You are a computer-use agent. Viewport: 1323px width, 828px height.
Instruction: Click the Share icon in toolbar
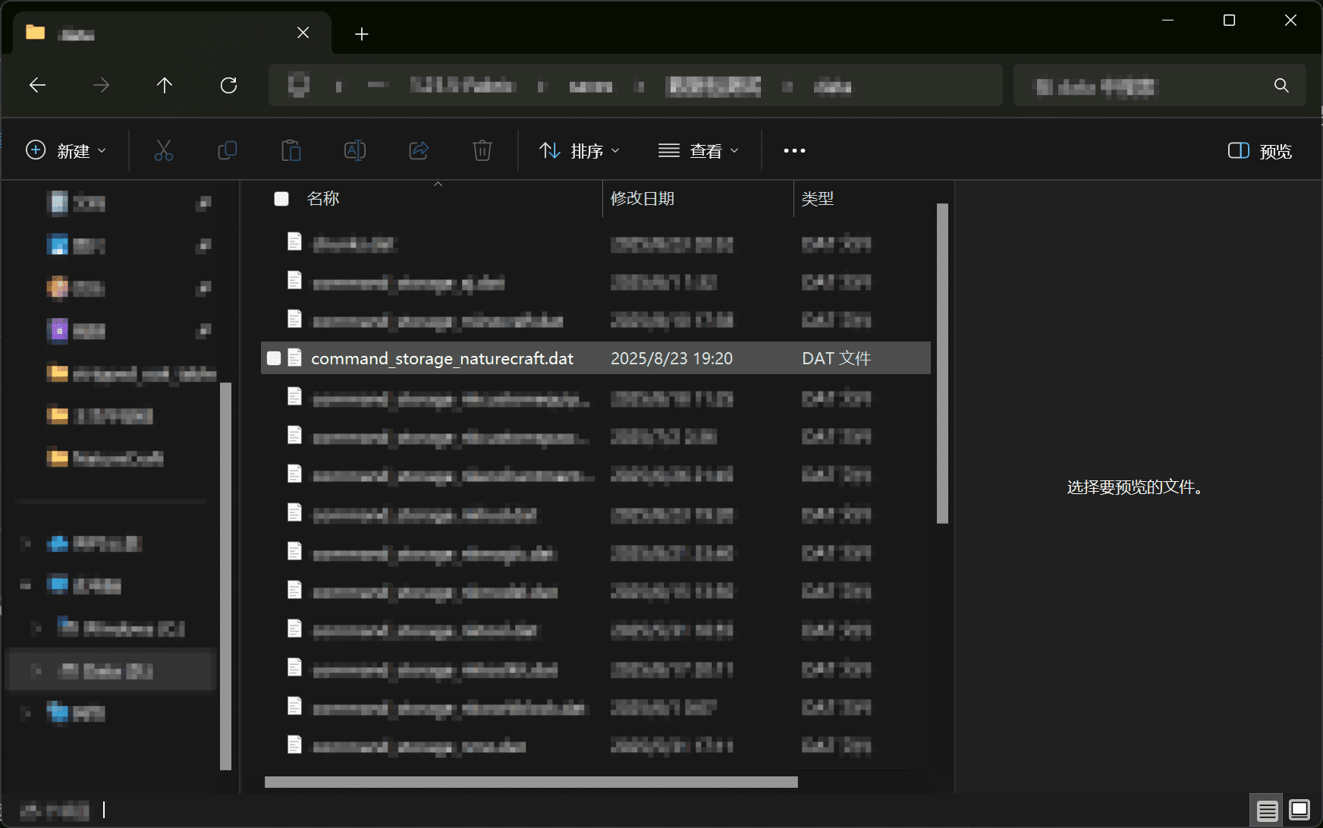click(x=419, y=151)
